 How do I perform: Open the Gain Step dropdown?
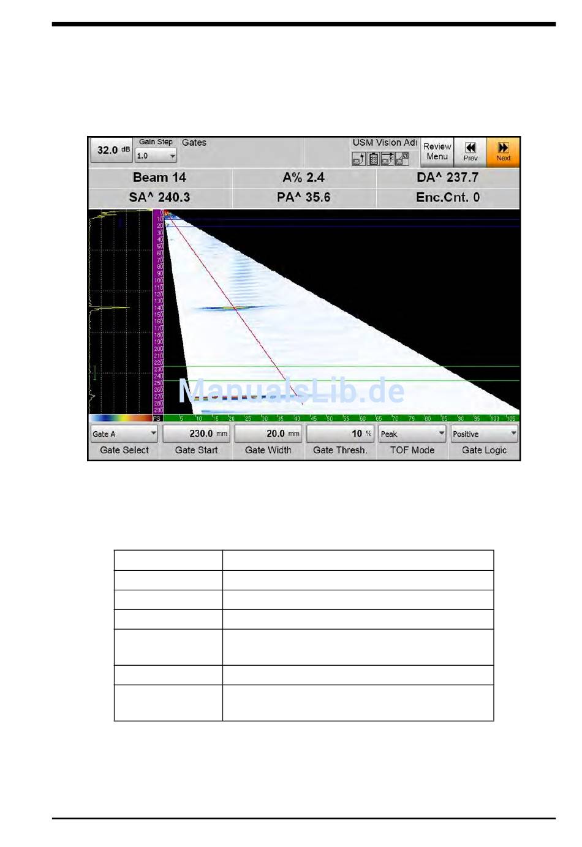[156, 156]
